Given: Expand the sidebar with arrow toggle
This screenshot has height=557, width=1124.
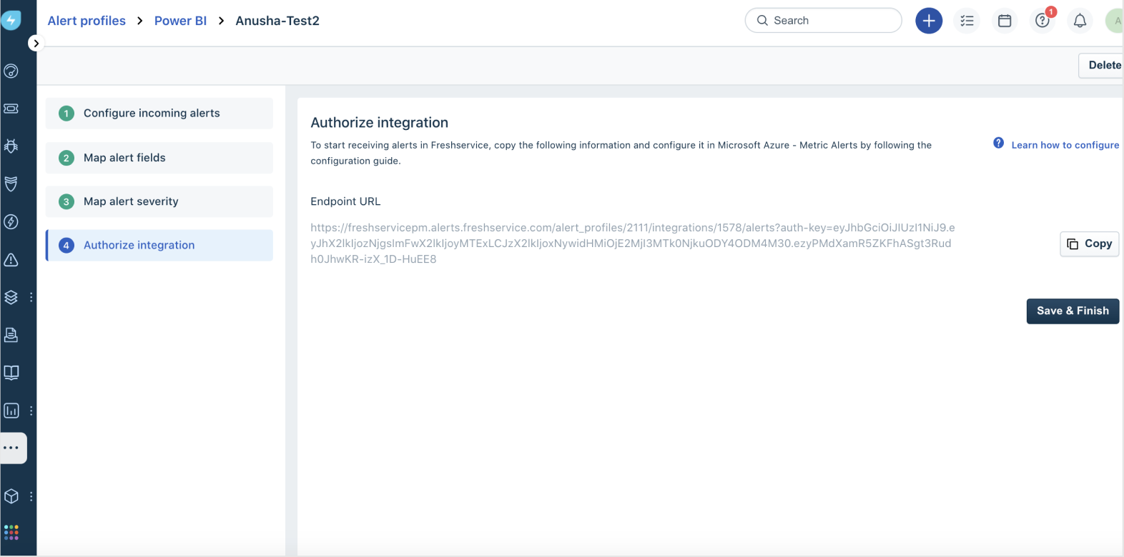Looking at the screenshot, I should [x=36, y=44].
